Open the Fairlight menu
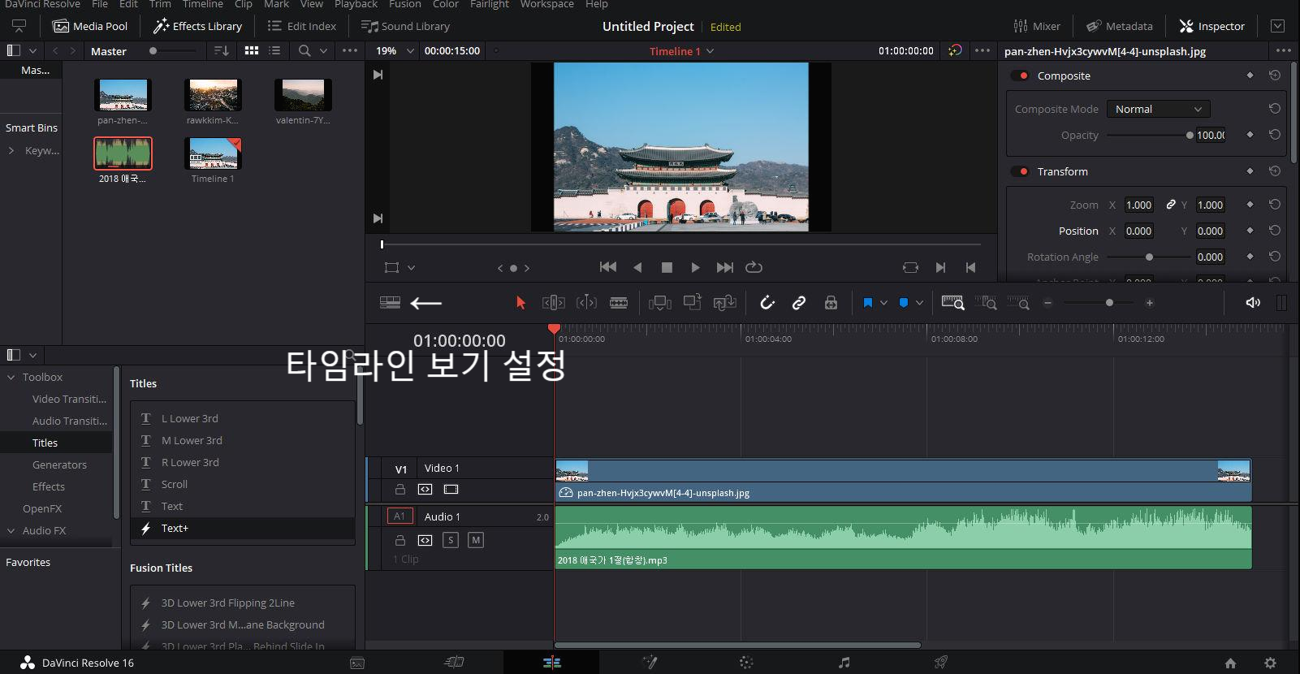Screen dimensions: 1300x674 (x=490, y=4)
